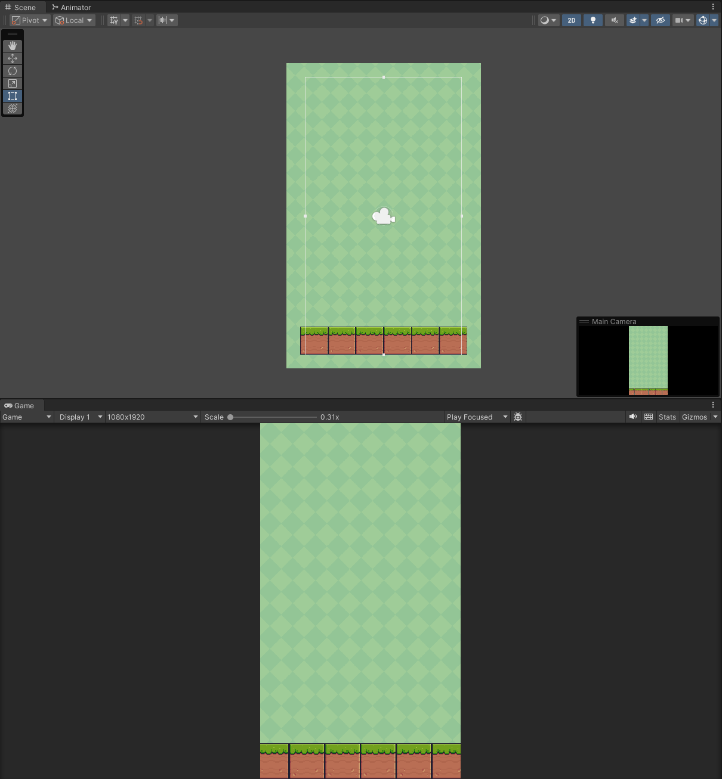Switch to the Scene tab
Viewport: 722px width, 779px height.
point(20,7)
